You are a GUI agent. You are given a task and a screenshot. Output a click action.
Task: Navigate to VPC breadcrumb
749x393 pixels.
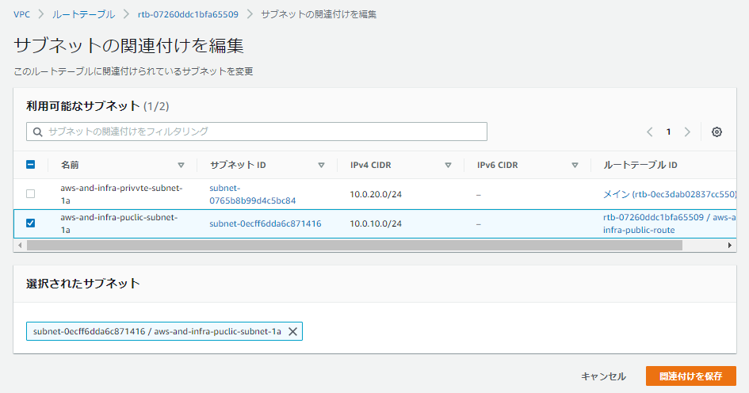22,14
